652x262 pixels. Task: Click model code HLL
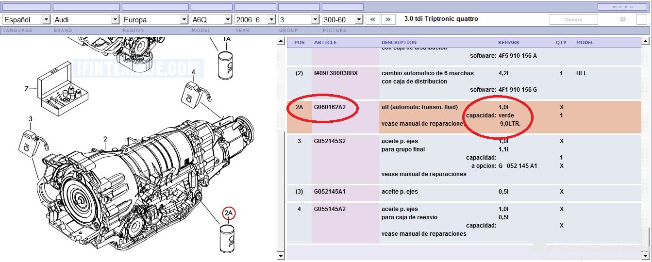tap(581, 73)
